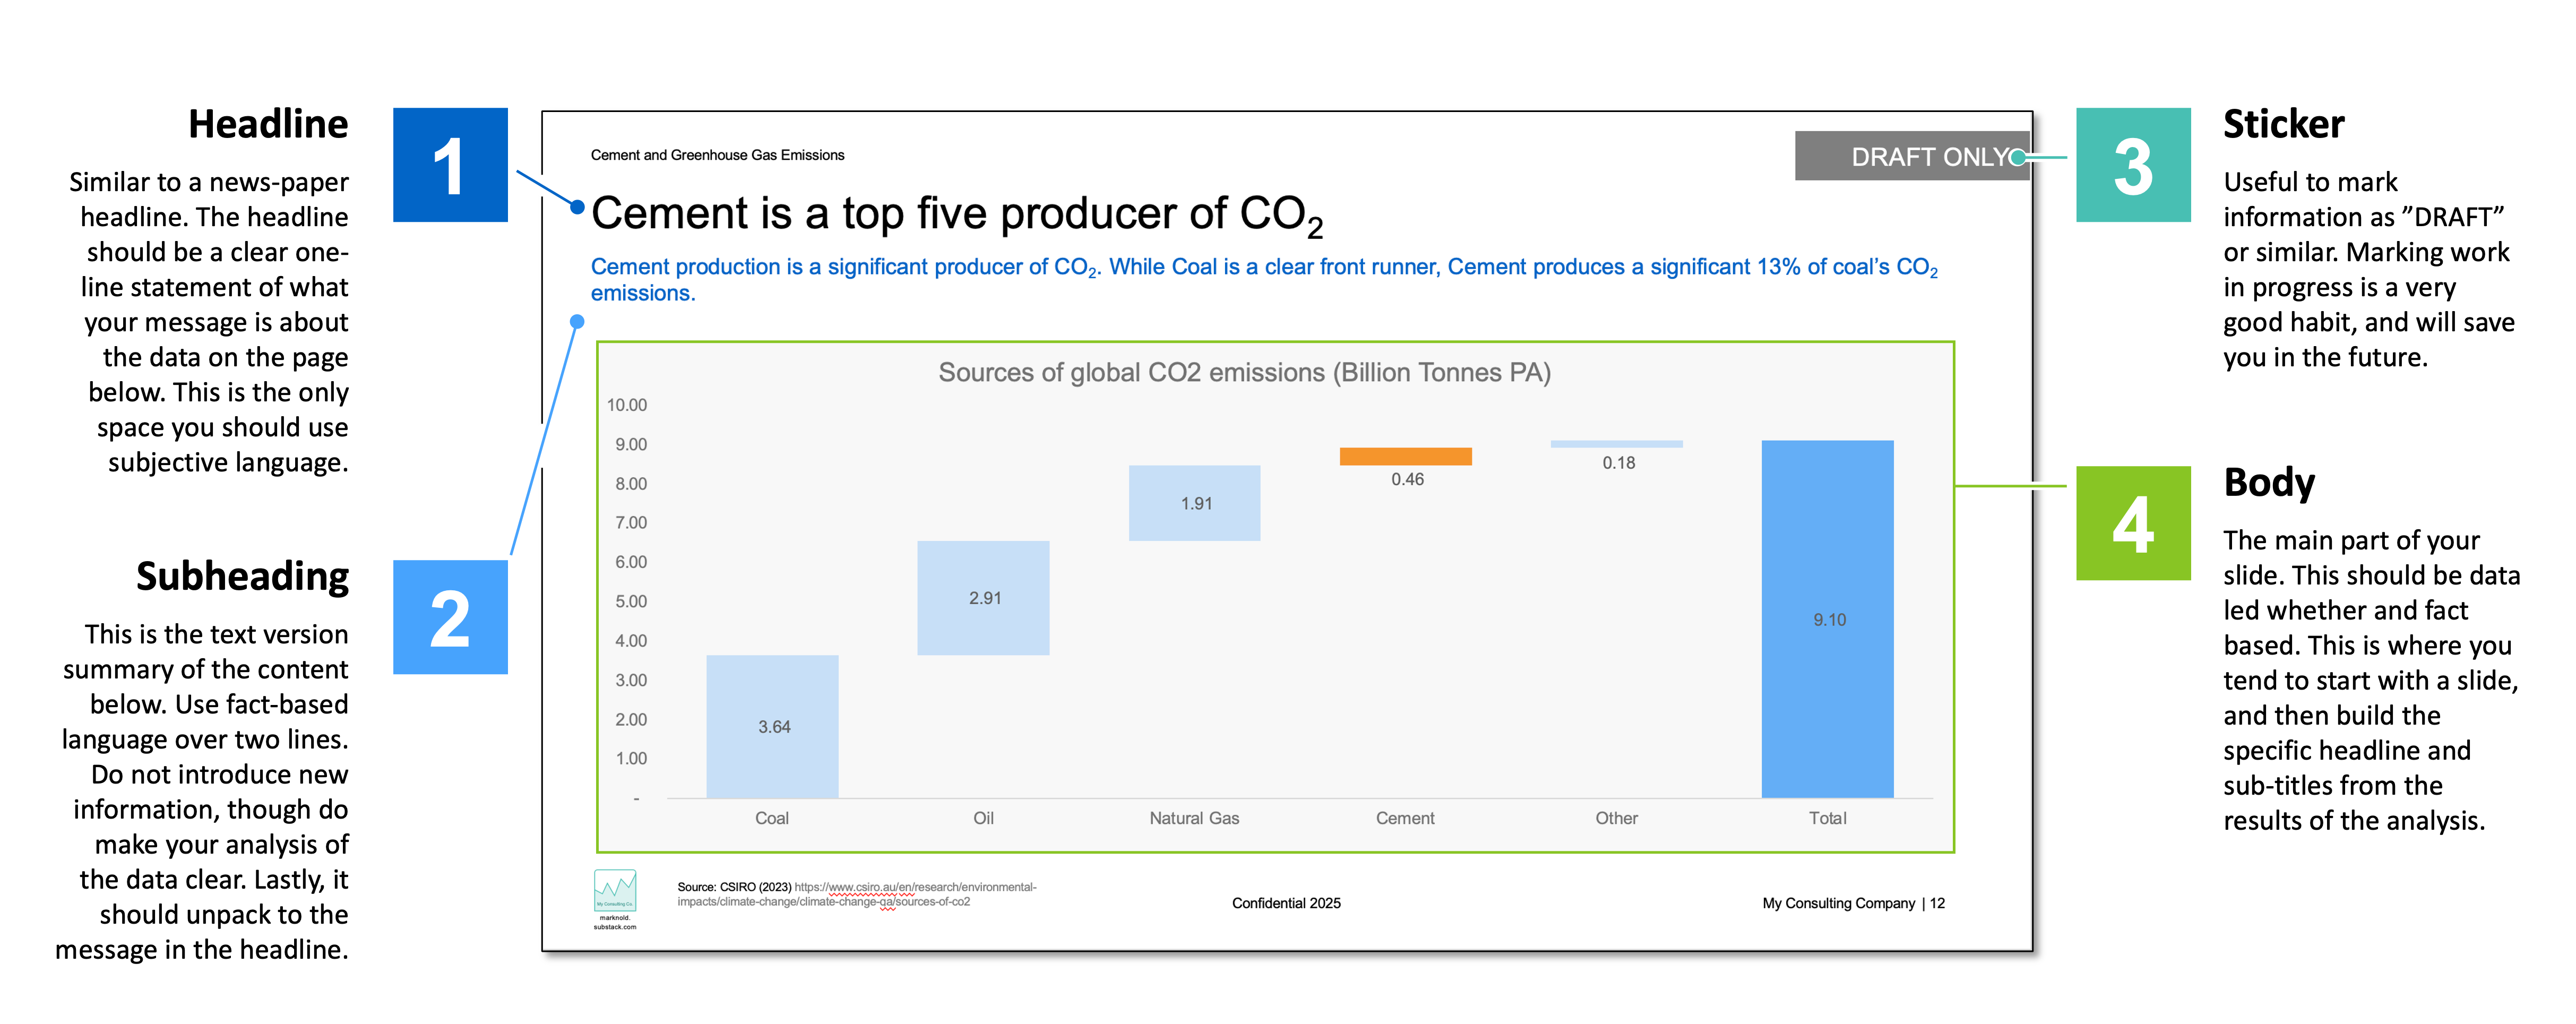The image size is (2576, 1024).
Task: Click the Natural Gas bar 1.91
Action: pos(1194,503)
